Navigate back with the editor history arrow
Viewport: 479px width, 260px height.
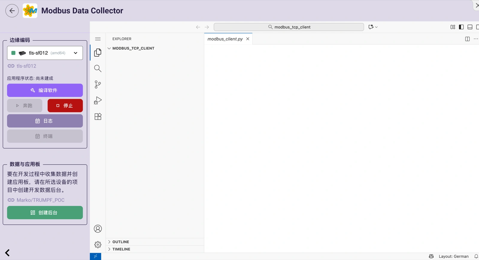pos(198,27)
